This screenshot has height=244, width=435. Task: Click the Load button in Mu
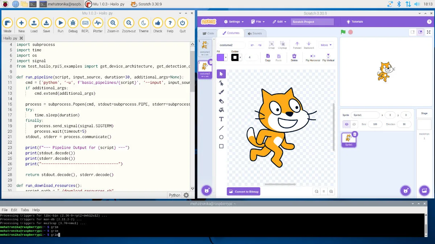click(x=34, y=25)
